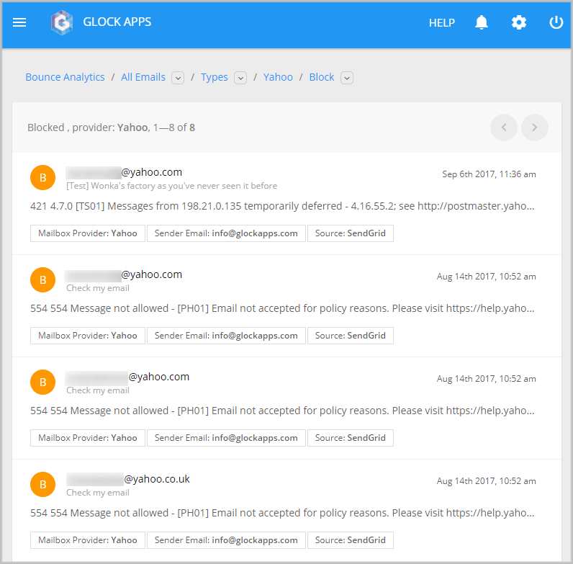Click the power logout icon
The width and height of the screenshot is (573, 564).
(x=556, y=22)
